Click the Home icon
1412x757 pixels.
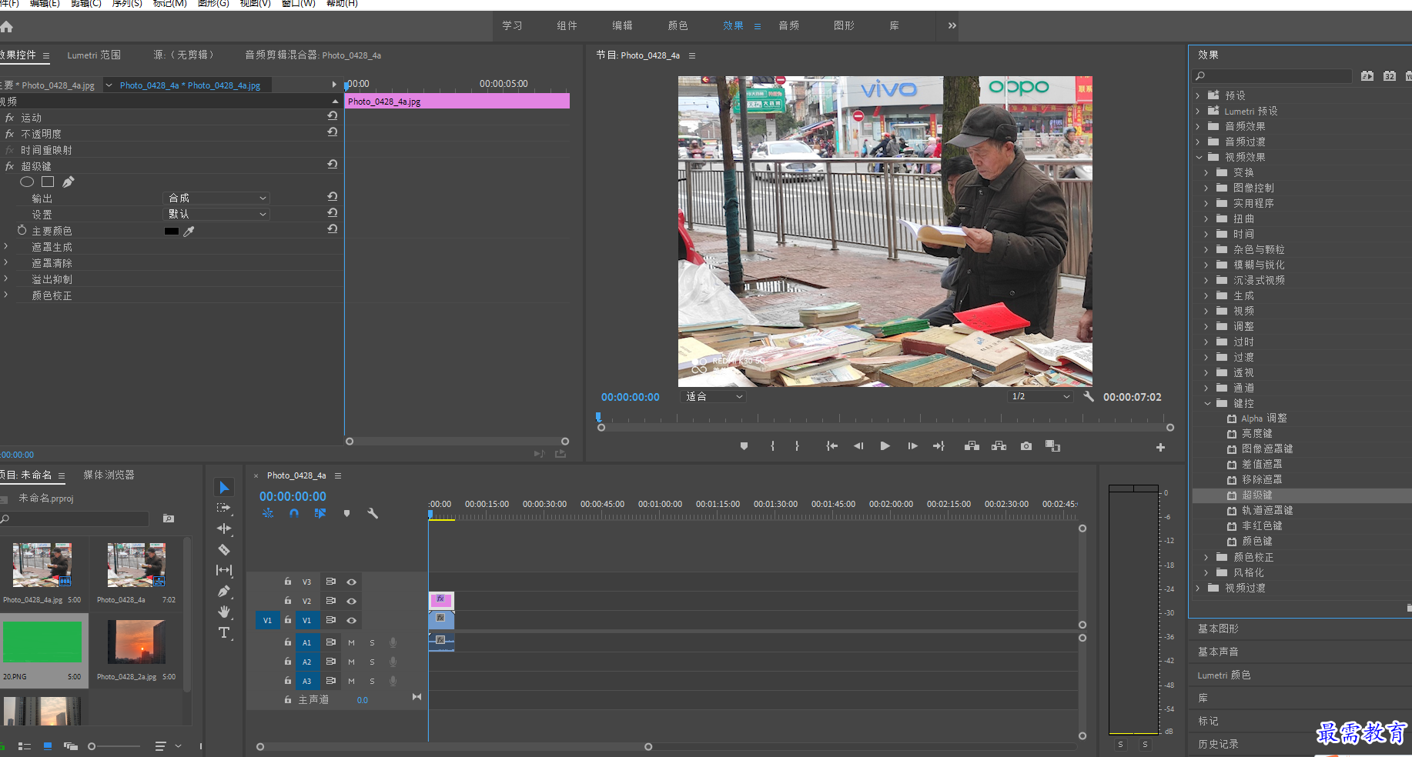7,27
